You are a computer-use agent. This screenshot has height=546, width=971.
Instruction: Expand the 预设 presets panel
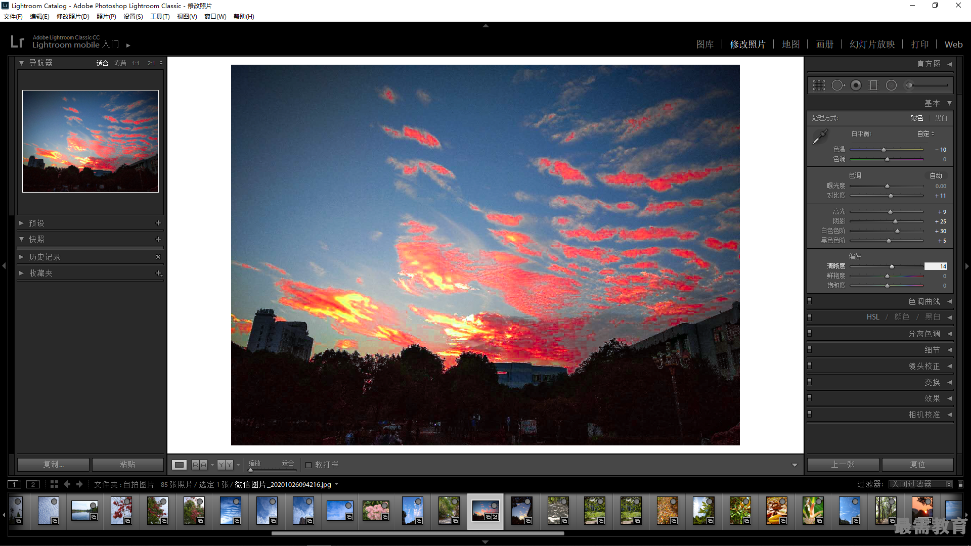click(x=21, y=223)
